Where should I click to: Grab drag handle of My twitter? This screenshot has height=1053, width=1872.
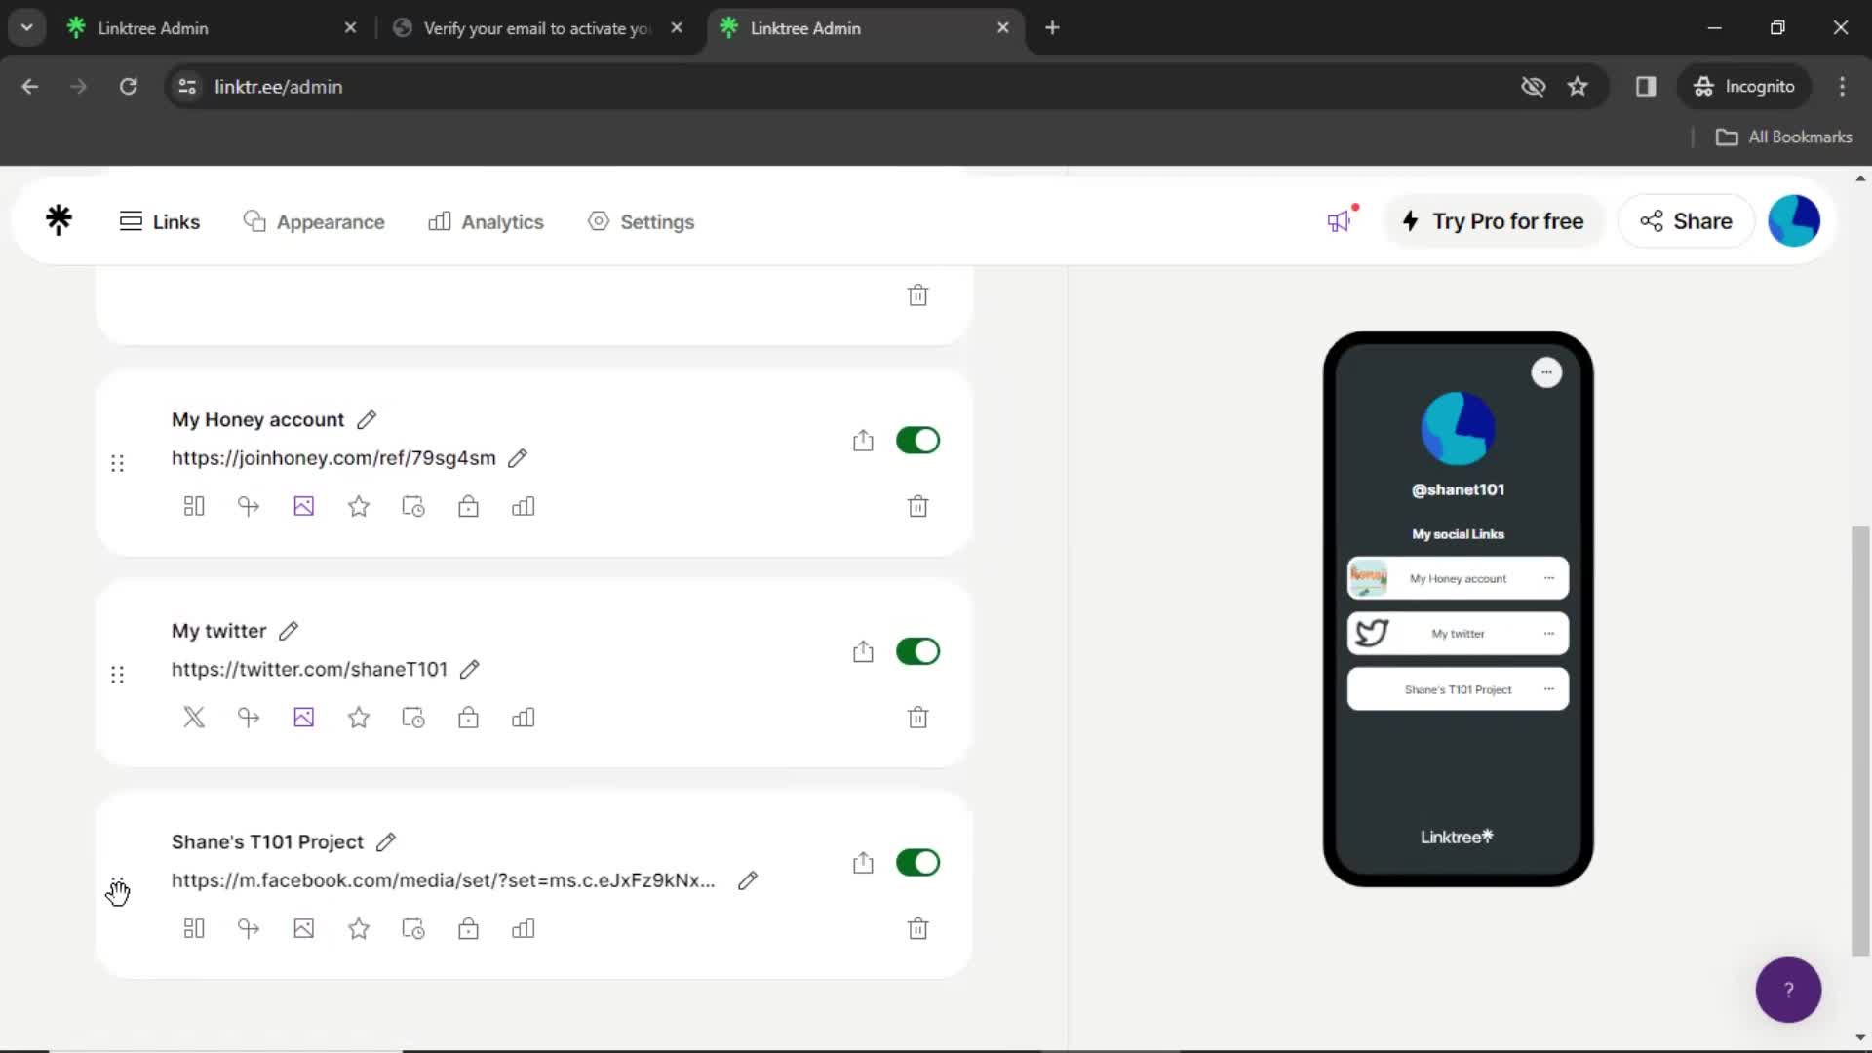tap(117, 675)
